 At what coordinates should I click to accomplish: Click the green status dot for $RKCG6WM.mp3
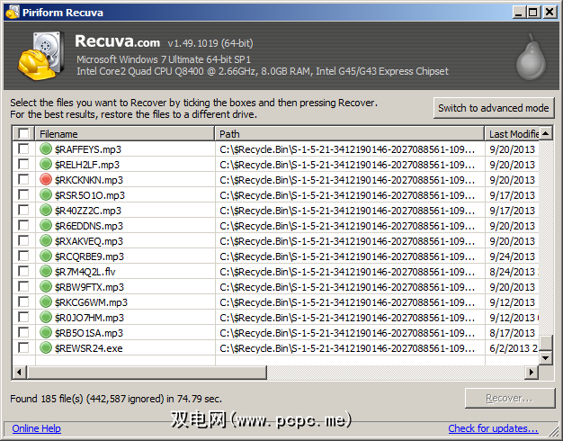[46, 301]
